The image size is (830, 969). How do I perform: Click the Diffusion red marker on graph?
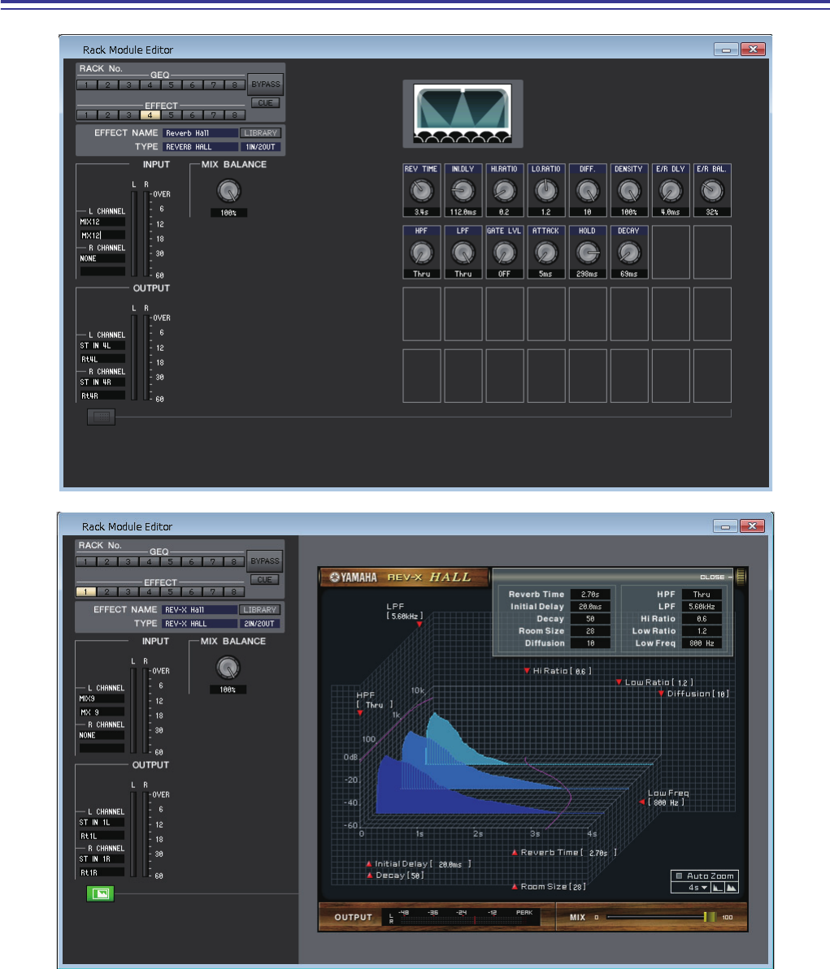click(661, 694)
